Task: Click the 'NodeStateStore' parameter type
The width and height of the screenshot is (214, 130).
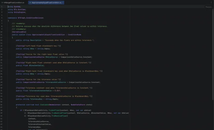Action: point(78,105)
